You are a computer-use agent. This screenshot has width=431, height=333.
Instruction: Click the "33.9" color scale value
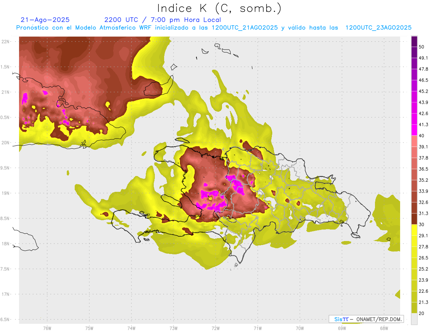click(x=424, y=191)
